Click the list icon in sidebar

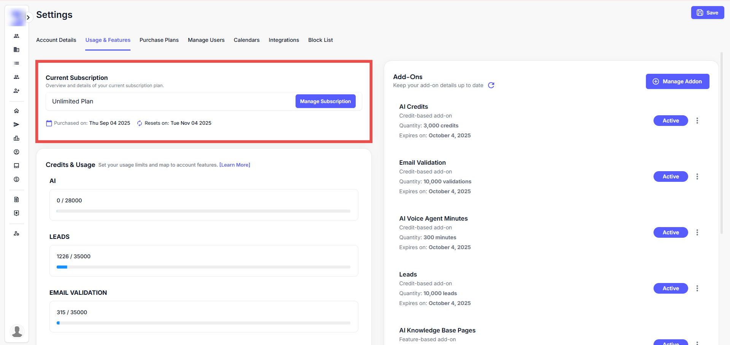click(16, 64)
